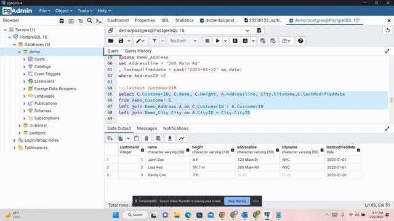
Task: Click the Windows Start button
Action: coord(116,215)
